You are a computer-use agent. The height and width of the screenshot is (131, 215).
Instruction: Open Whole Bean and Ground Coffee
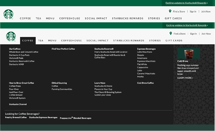pyautogui.click(x=24, y=52)
